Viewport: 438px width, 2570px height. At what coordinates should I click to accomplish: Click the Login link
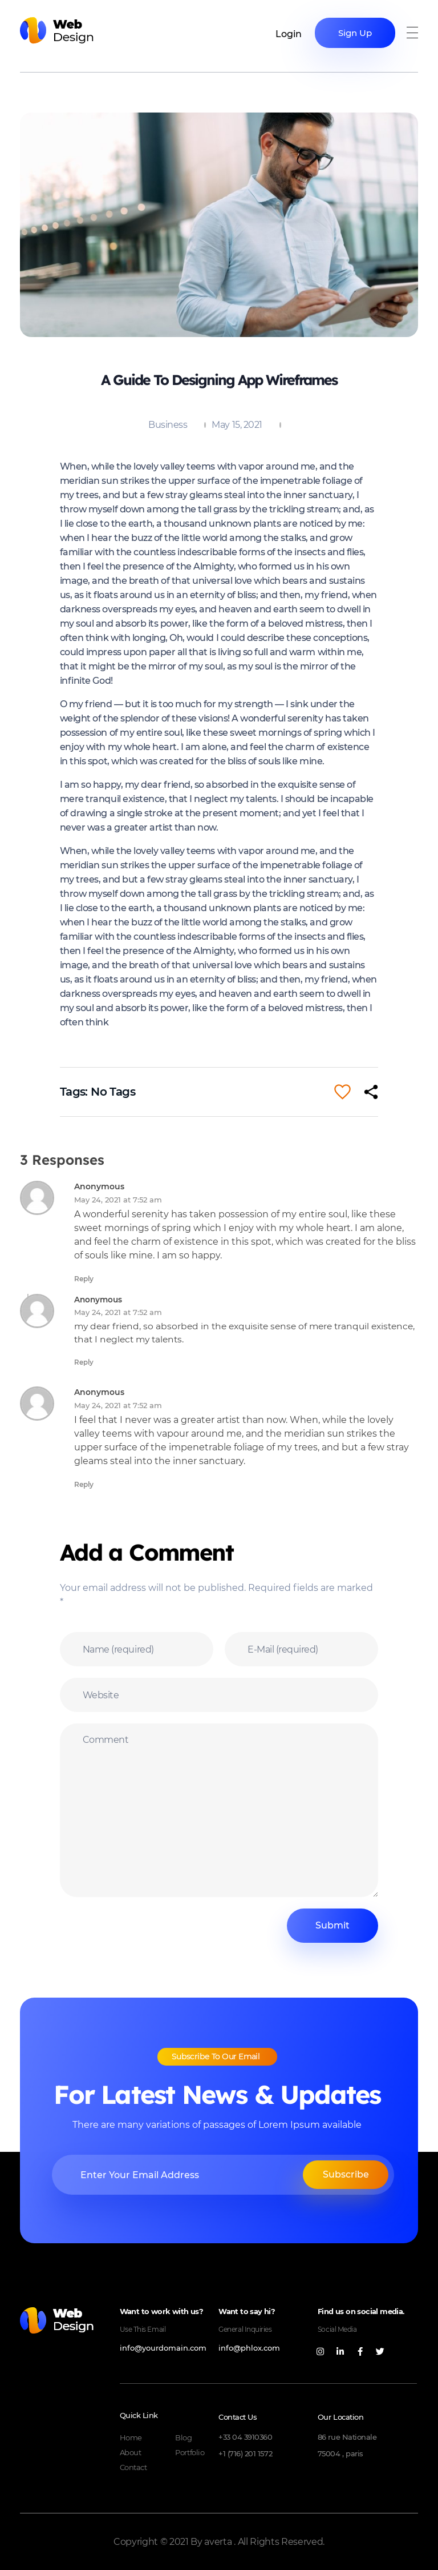pos(287,34)
